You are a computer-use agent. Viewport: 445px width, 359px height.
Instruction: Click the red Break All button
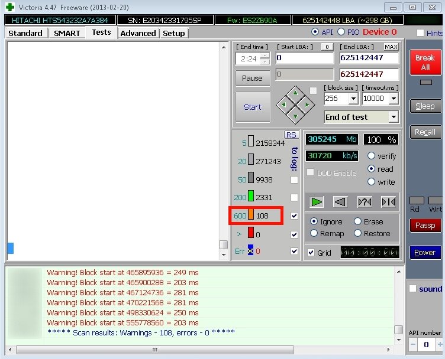[x=425, y=62]
